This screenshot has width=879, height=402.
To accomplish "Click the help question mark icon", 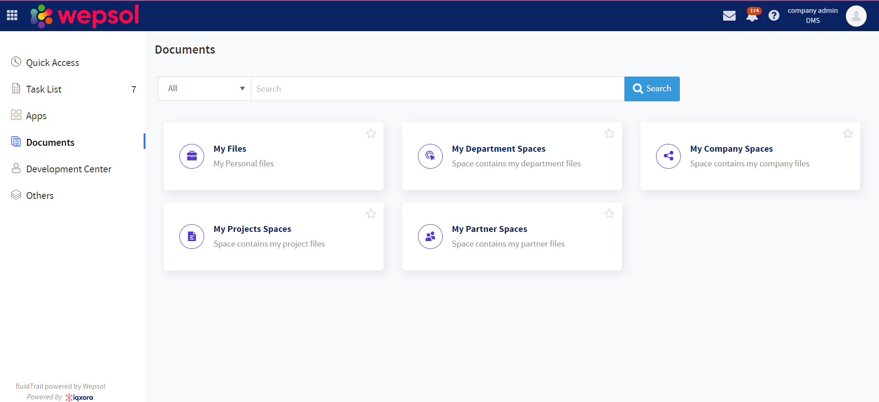I will point(774,16).
